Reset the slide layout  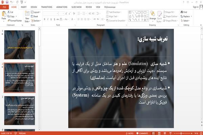[34, 16]
